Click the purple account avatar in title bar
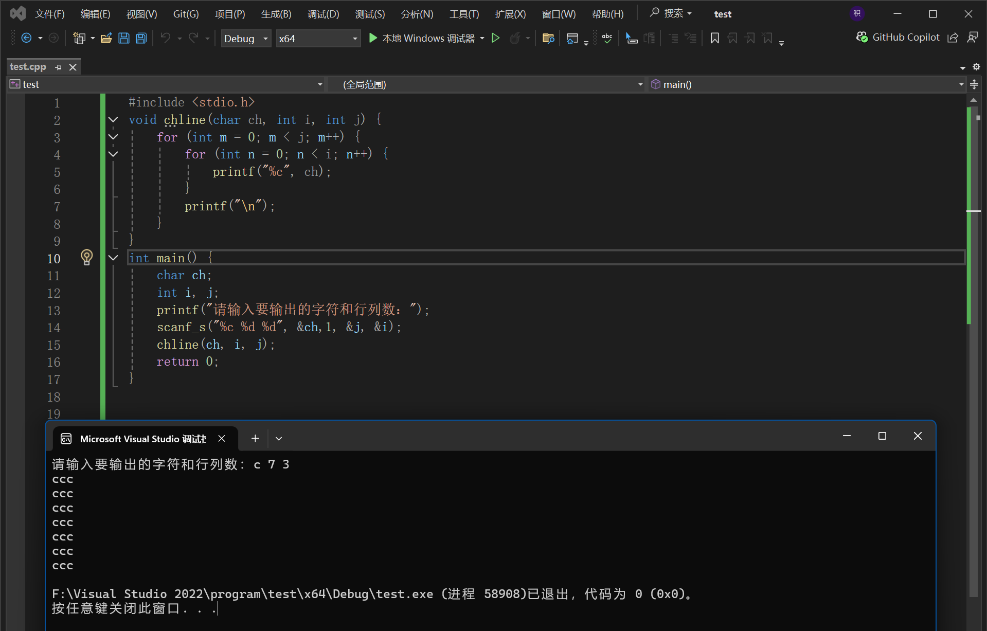Image resolution: width=987 pixels, height=631 pixels. pos(857,14)
